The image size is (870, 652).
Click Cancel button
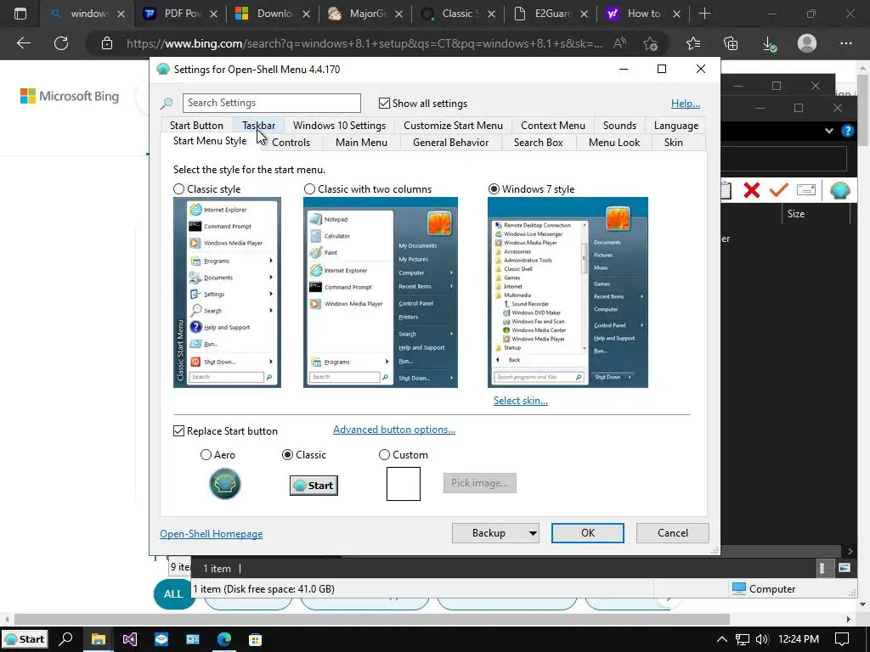(673, 533)
